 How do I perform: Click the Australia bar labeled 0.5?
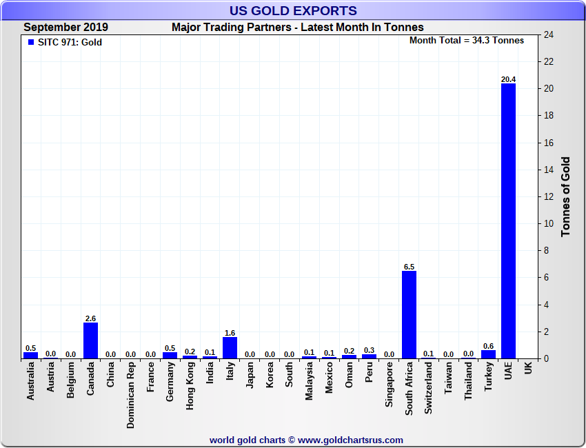30,356
